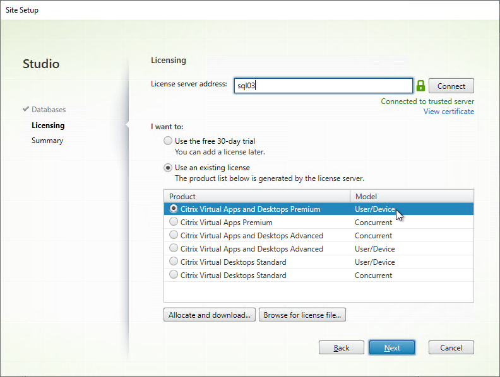Click the Connect button
The height and width of the screenshot is (377, 500).
pyautogui.click(x=451, y=86)
